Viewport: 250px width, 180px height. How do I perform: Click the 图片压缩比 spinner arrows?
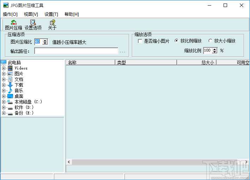pyautogui.click(x=45, y=42)
